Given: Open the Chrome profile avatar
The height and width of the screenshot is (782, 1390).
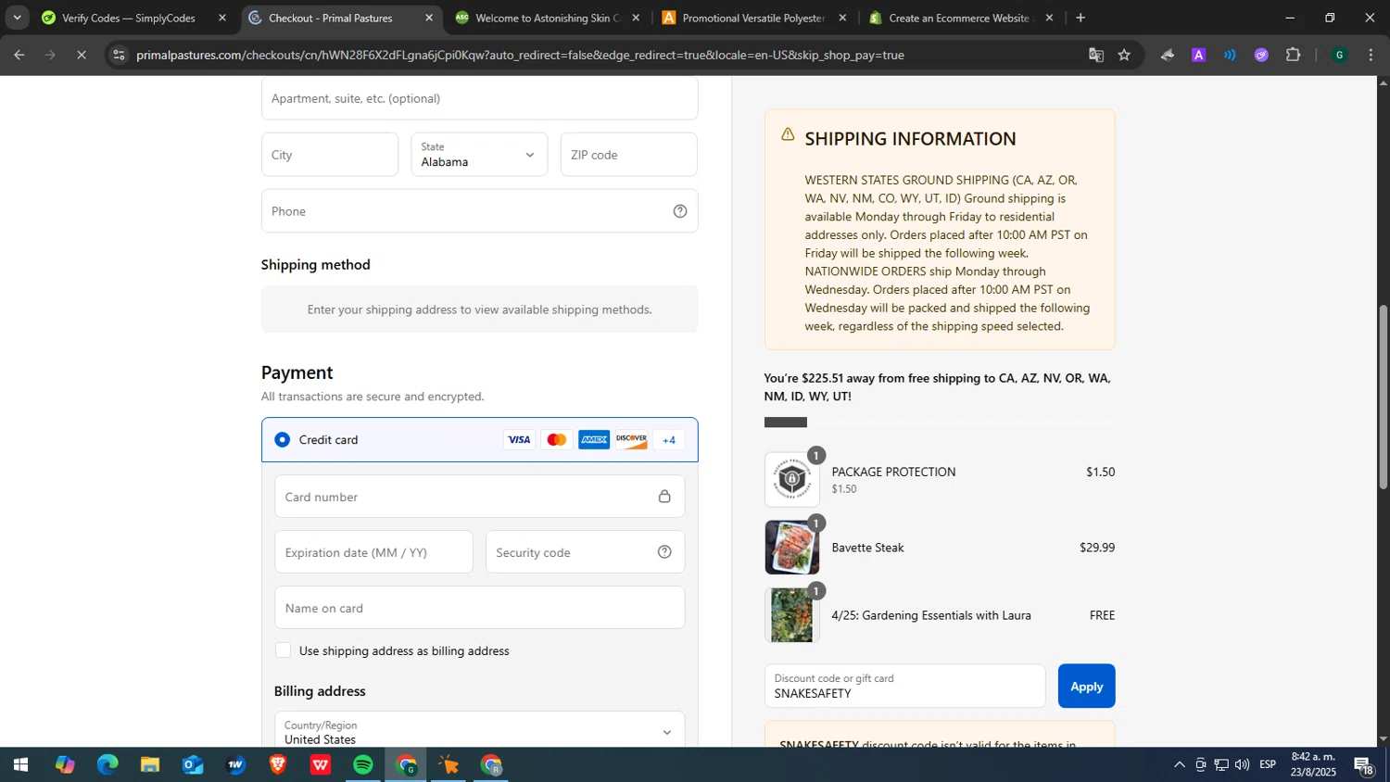Looking at the screenshot, I should tap(1339, 56).
